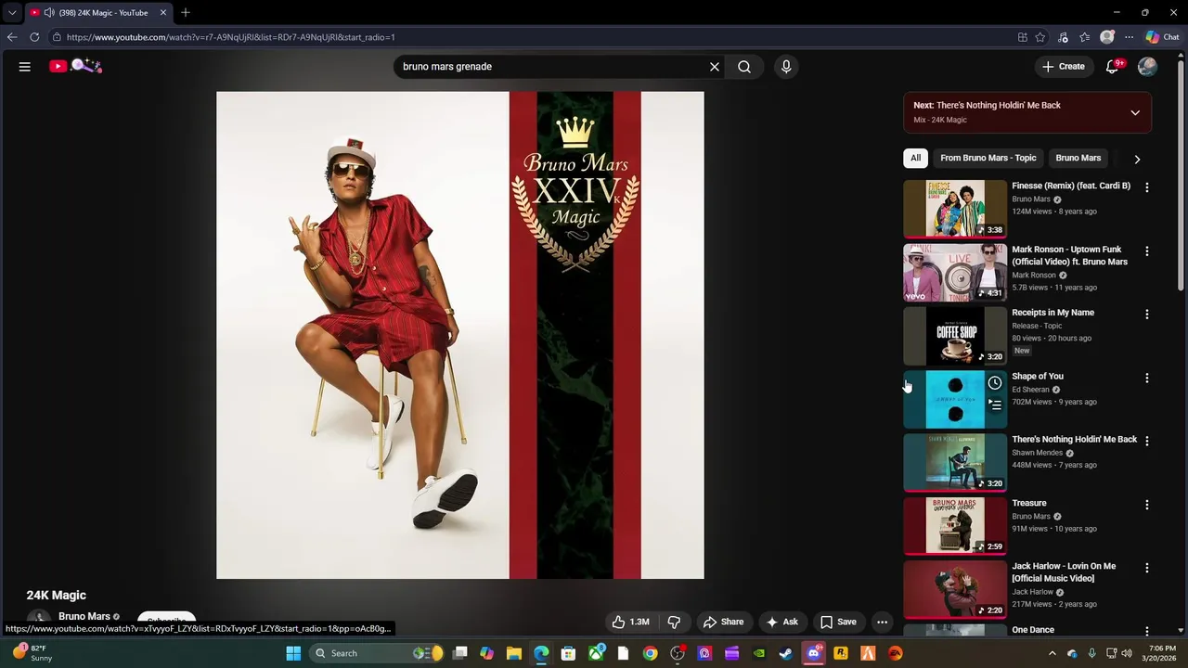The image size is (1188, 668).
Task: Play the Uptown Funk thumbnail
Action: [955, 273]
